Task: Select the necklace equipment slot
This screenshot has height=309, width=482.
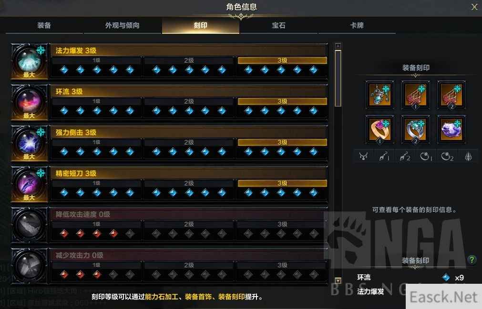Action: click(x=379, y=95)
